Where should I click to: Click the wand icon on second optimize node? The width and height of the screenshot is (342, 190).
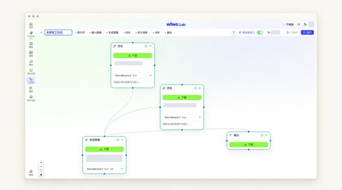point(164,88)
